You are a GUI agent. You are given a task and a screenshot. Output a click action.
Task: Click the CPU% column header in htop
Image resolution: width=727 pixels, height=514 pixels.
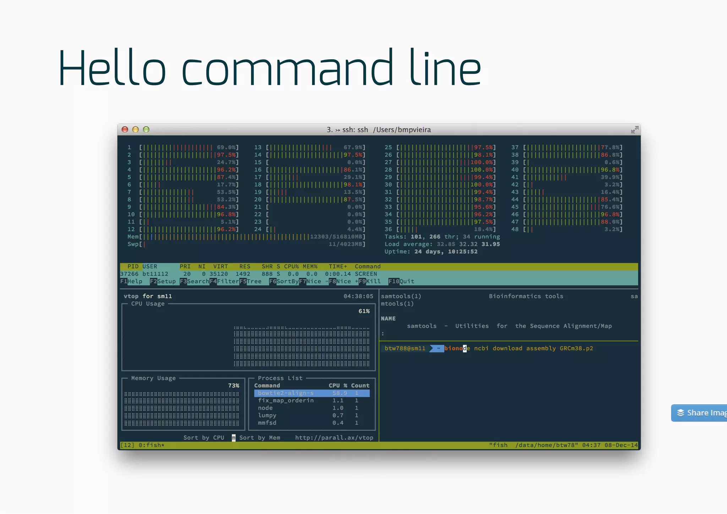pyautogui.click(x=291, y=266)
